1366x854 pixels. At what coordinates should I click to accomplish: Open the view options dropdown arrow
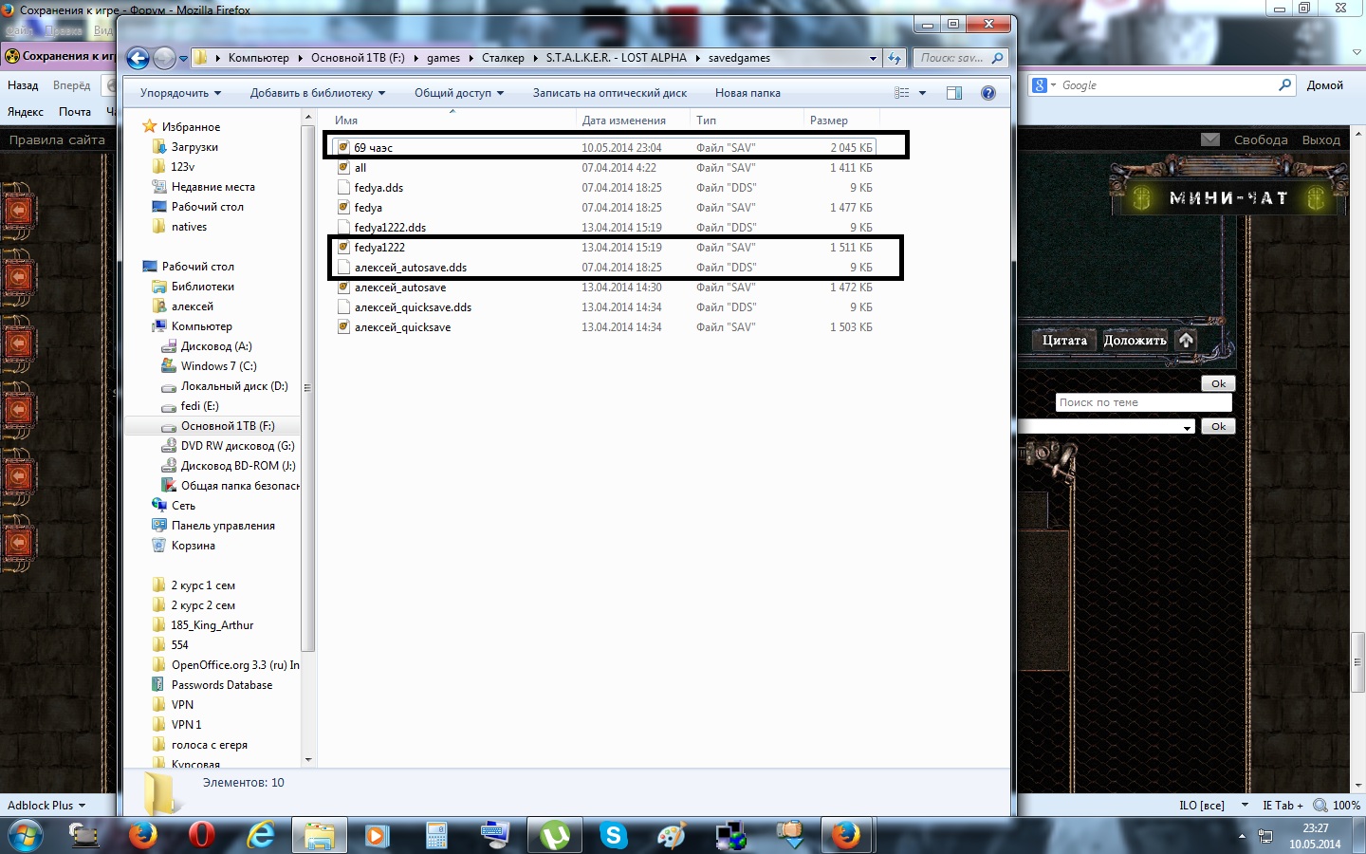click(922, 93)
